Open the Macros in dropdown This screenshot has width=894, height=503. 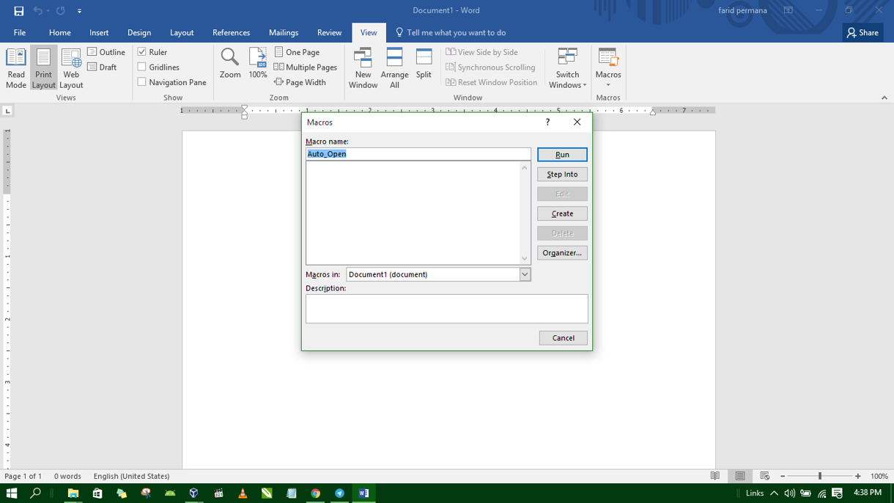coord(525,273)
